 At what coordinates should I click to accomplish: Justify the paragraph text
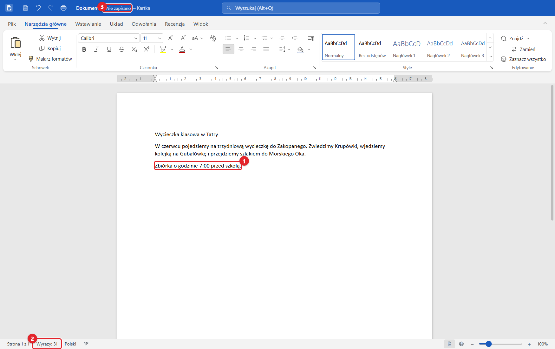pos(266,49)
